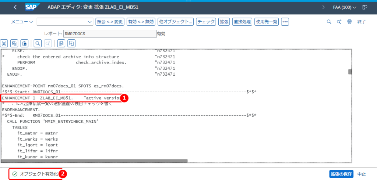Click the PERFORM check_archive_index line

[x=72, y=62]
